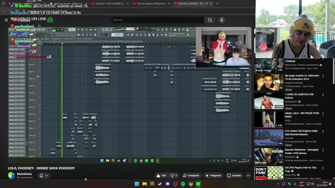Click the Compartir share button

coord(191,175)
